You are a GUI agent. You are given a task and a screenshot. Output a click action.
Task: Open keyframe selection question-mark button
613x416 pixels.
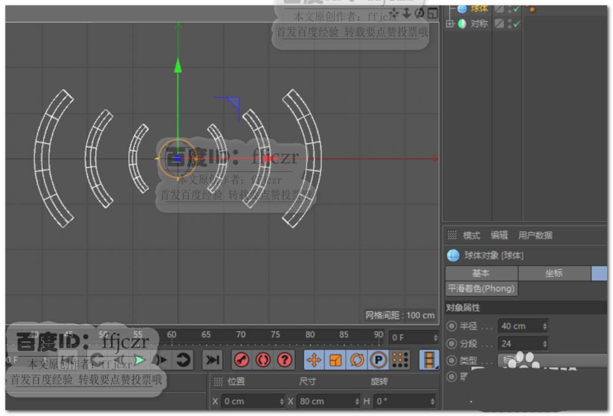pyautogui.click(x=284, y=360)
